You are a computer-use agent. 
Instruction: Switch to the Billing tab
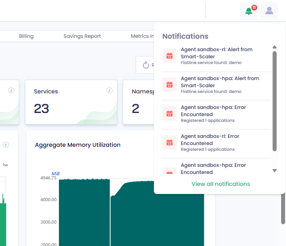(x=26, y=36)
